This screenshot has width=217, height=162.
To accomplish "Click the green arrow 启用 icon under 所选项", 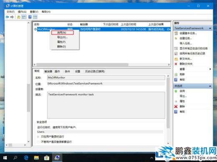I will coord(176,91).
